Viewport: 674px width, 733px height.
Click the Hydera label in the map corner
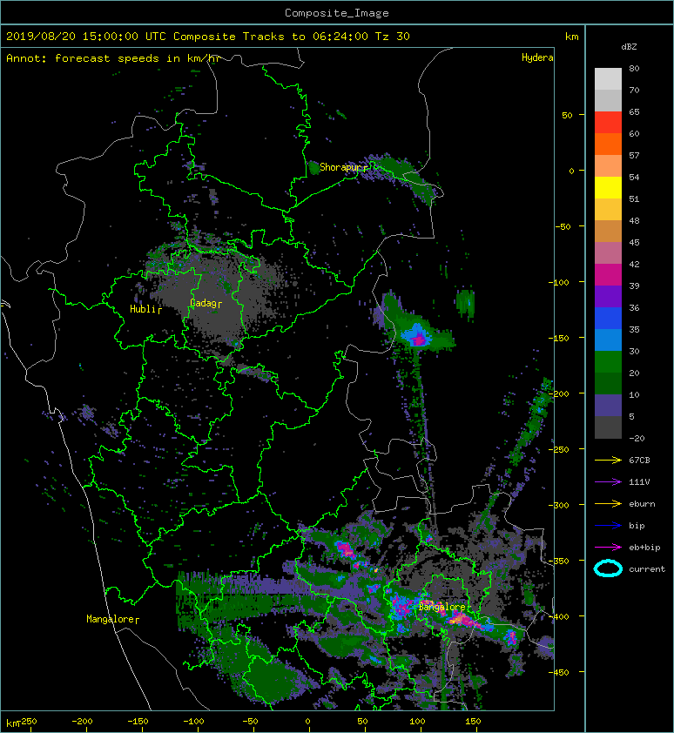(537, 57)
